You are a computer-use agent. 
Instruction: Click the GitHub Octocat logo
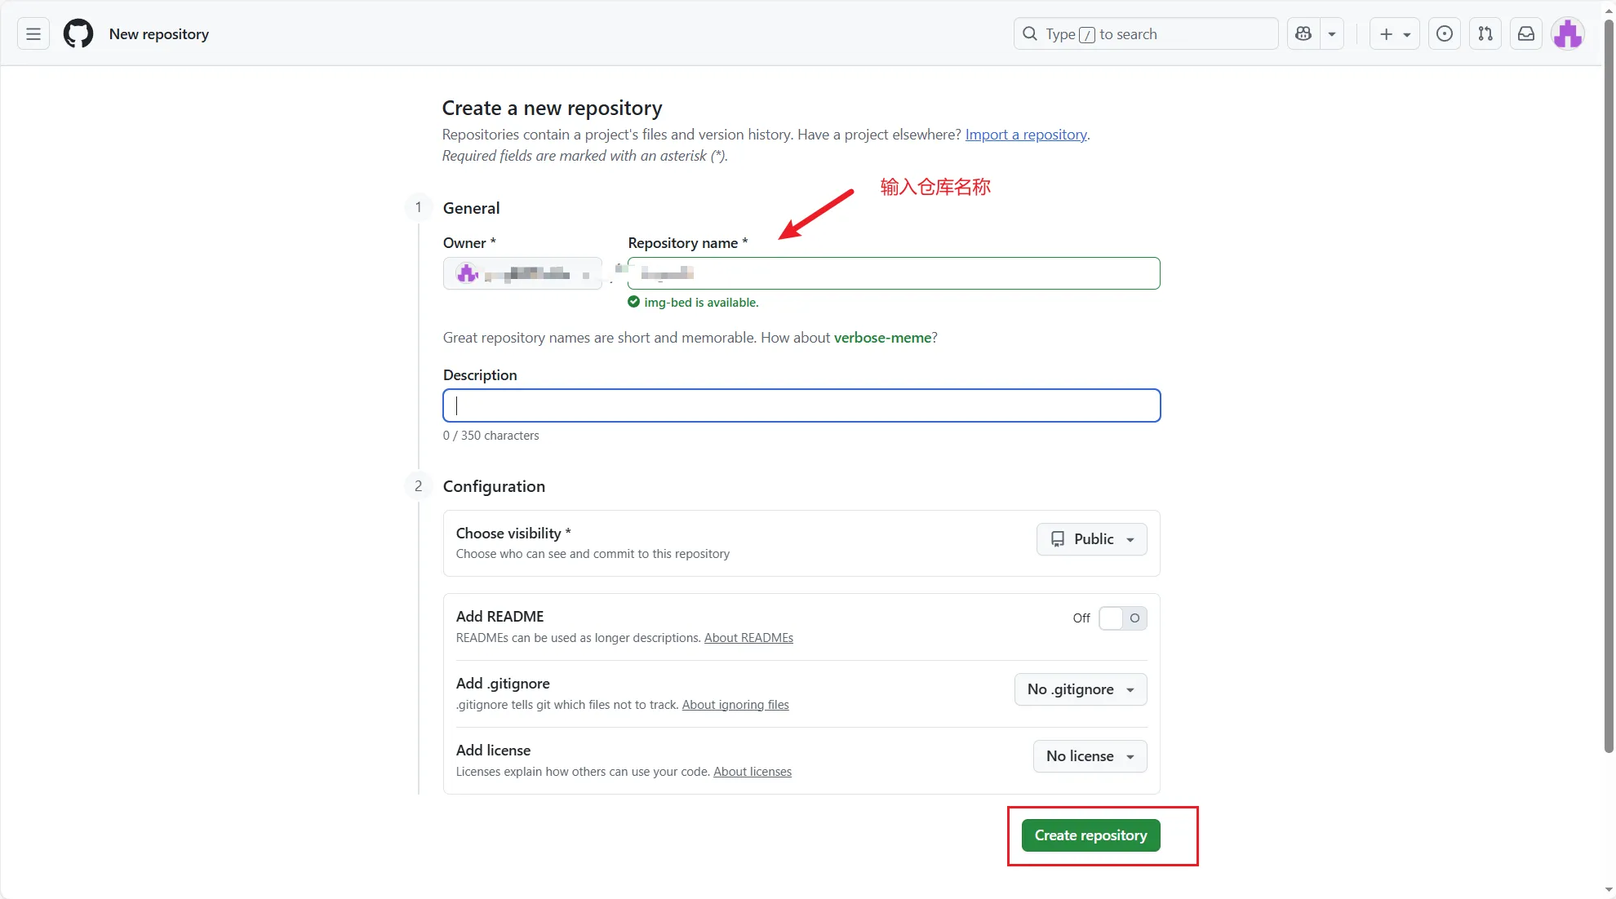click(78, 34)
